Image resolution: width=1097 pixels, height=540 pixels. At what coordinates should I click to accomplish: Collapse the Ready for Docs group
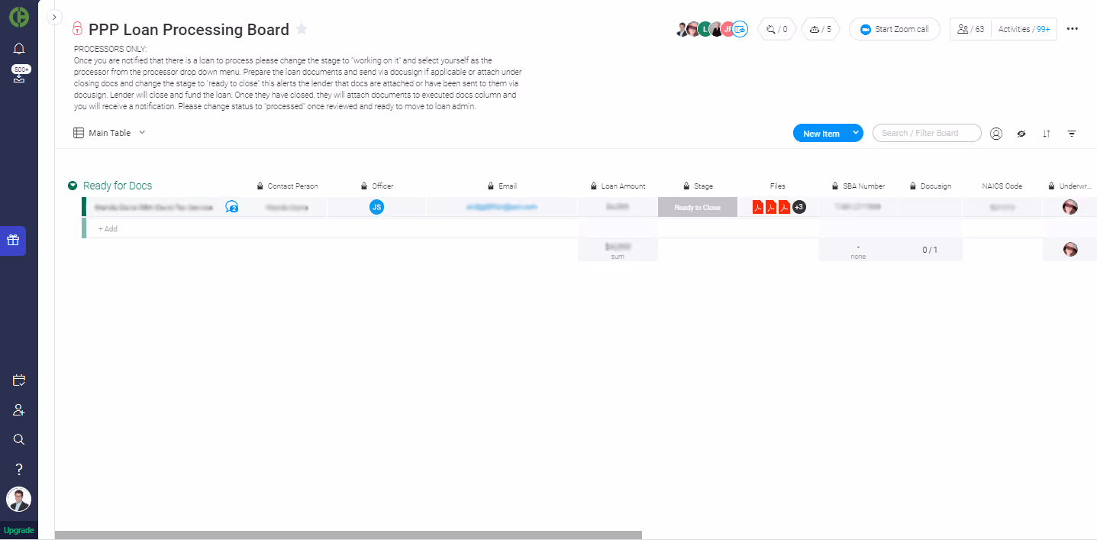pyautogui.click(x=73, y=186)
